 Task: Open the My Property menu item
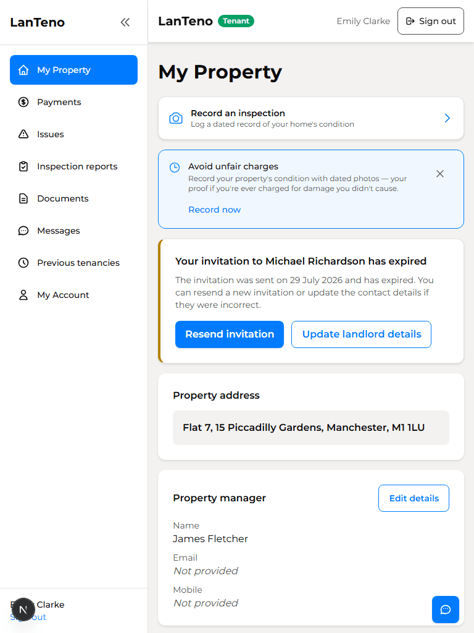coord(74,70)
